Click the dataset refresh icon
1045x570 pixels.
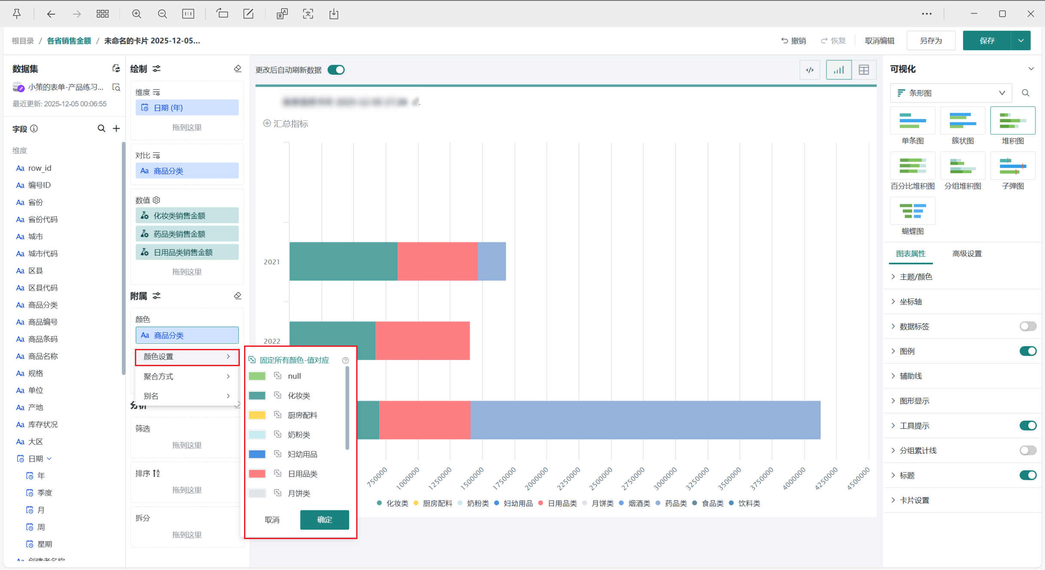coord(116,69)
